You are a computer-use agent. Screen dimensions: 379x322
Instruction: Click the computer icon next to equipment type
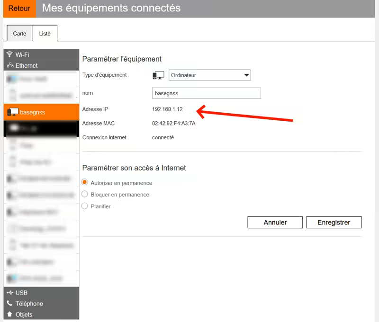[158, 75]
